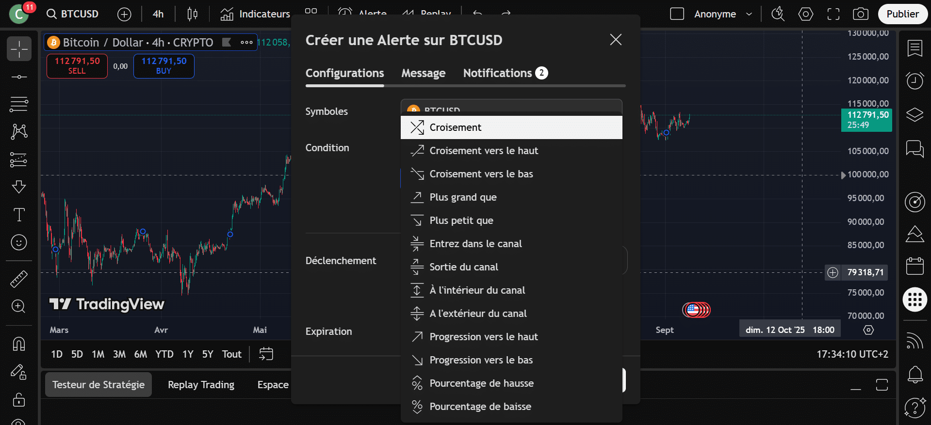Take a chart snapshot with camera icon
Screen dimensions: 931x425
[860, 14]
